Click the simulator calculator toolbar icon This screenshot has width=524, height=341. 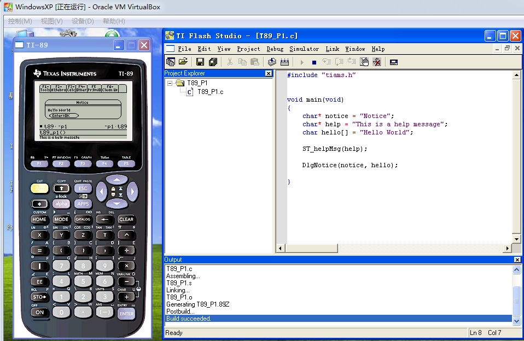tap(394, 62)
